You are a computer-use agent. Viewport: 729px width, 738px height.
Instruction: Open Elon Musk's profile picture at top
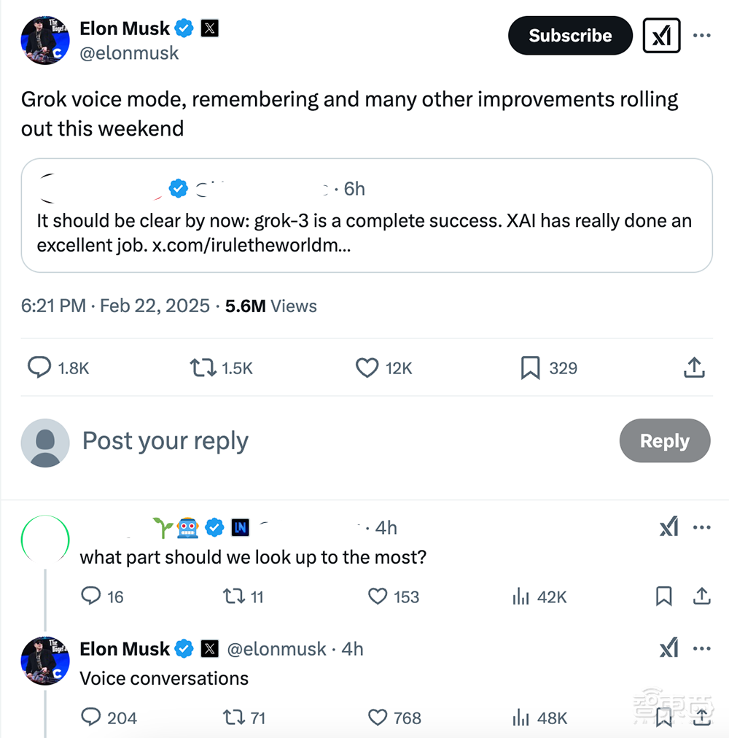point(45,41)
